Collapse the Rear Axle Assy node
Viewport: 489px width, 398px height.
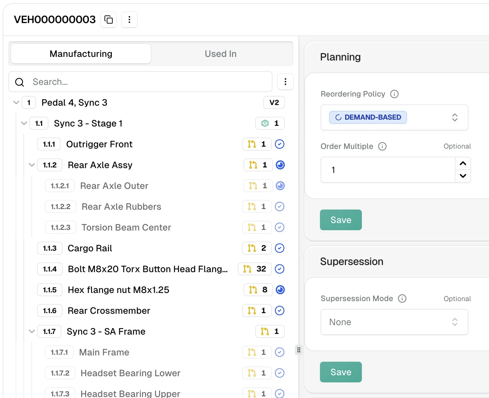click(x=32, y=165)
